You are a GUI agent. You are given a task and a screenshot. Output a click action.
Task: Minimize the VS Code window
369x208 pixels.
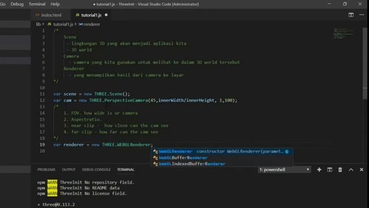coord(329,4)
